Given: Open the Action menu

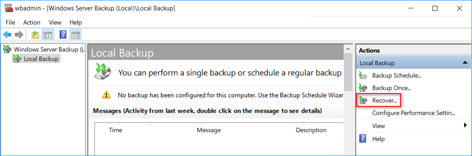Looking at the screenshot, I should 32,22.
